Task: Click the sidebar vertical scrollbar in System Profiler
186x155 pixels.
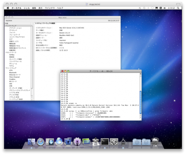Action: pos(32,57)
